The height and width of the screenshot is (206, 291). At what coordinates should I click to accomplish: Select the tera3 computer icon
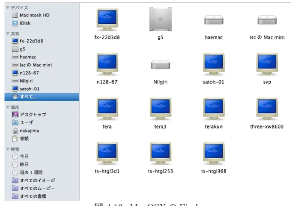160,109
